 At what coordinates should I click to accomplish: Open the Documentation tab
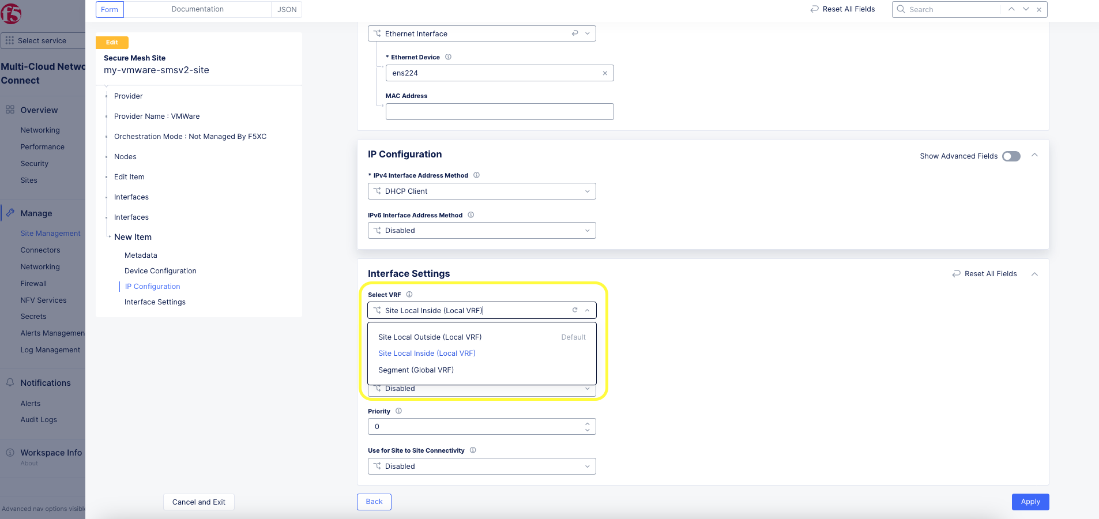click(197, 9)
